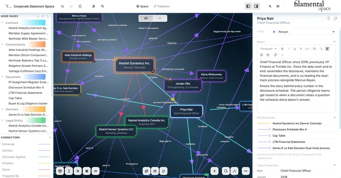Open search with magnifying glass icon
This screenshot has width=341, height=178.
(x=102, y=6)
